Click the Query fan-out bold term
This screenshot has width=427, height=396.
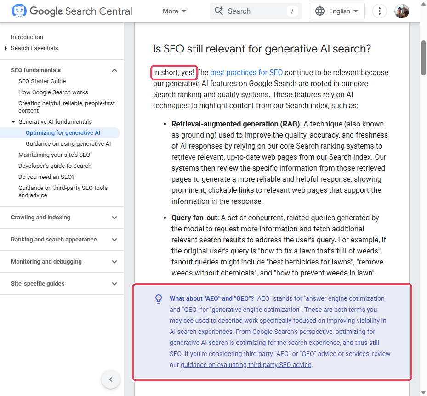(194, 218)
